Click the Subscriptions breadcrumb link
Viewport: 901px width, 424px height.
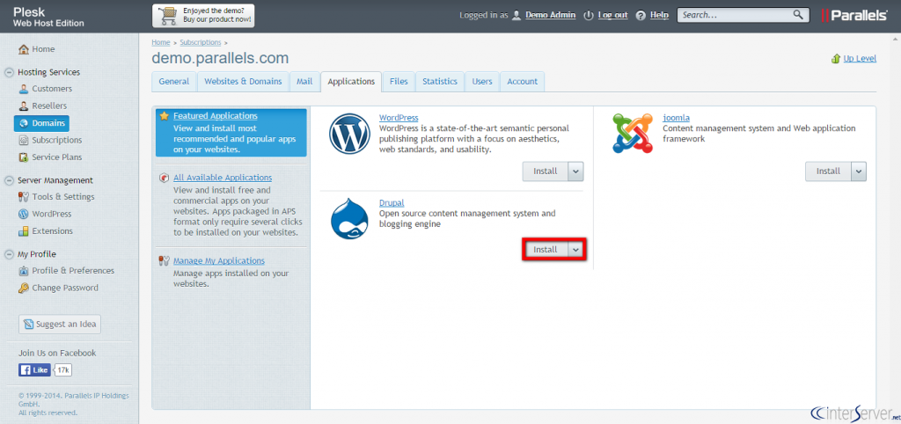tap(201, 42)
